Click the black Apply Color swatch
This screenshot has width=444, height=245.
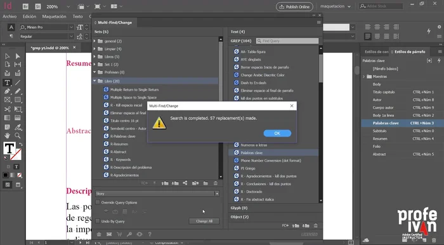point(5,175)
